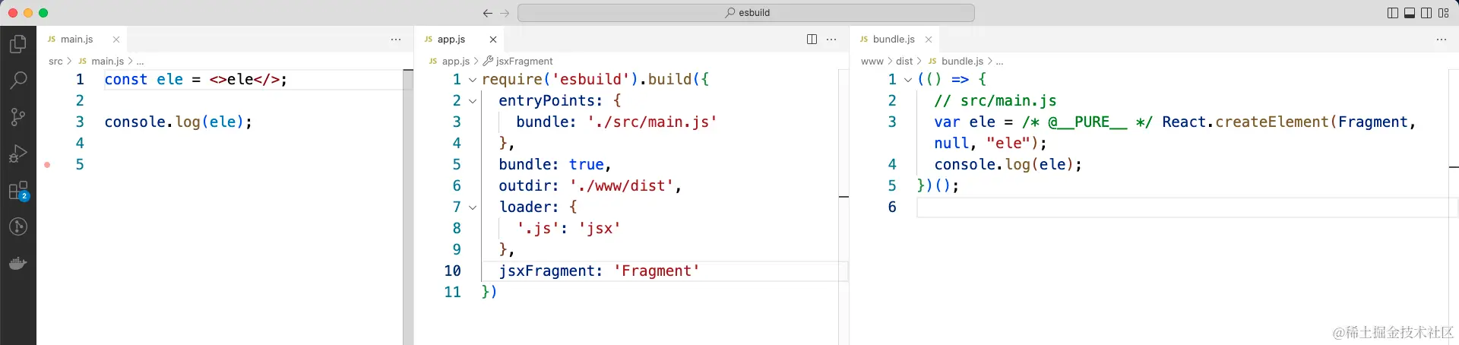Close the app.js tab

493,40
